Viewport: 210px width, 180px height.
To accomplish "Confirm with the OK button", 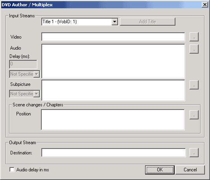I will [160, 170].
